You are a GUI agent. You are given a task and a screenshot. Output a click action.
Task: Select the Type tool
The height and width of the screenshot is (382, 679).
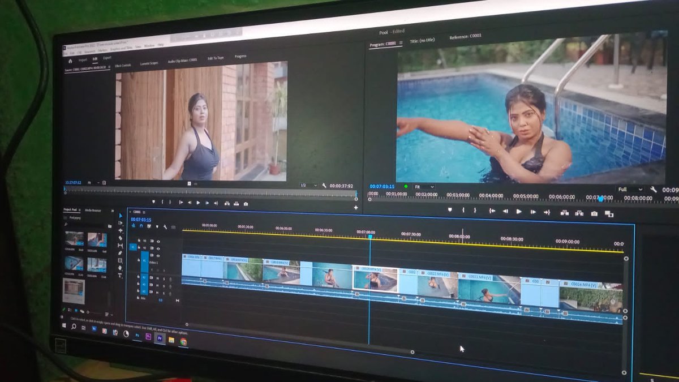point(119,275)
